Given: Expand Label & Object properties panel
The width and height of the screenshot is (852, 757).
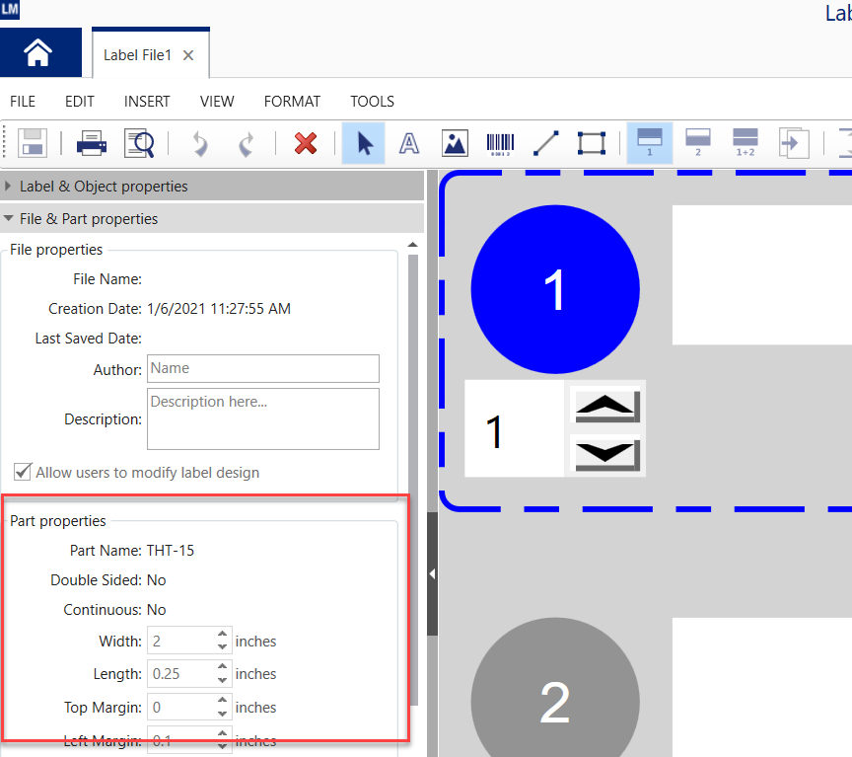Looking at the screenshot, I should (11, 187).
